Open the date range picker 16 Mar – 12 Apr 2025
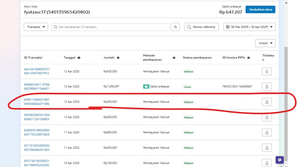The height and width of the screenshot is (167, 297). pos(249,27)
